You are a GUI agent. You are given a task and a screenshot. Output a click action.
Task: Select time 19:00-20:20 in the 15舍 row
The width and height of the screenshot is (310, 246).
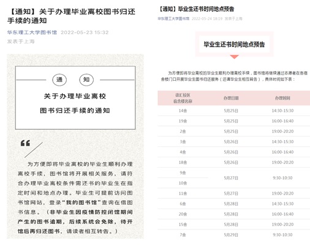pos(282,225)
